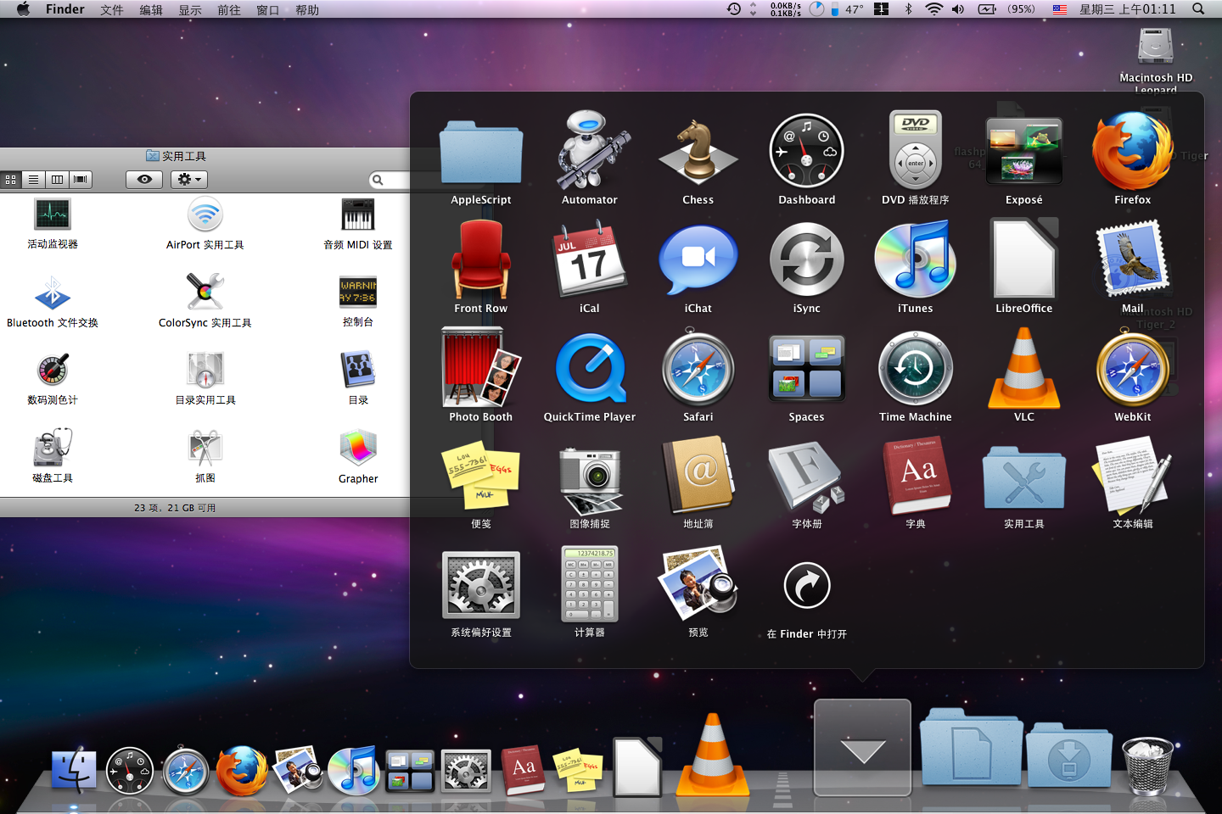Launch 文本编辑 from the stack
The width and height of the screenshot is (1222, 814).
(x=1132, y=476)
